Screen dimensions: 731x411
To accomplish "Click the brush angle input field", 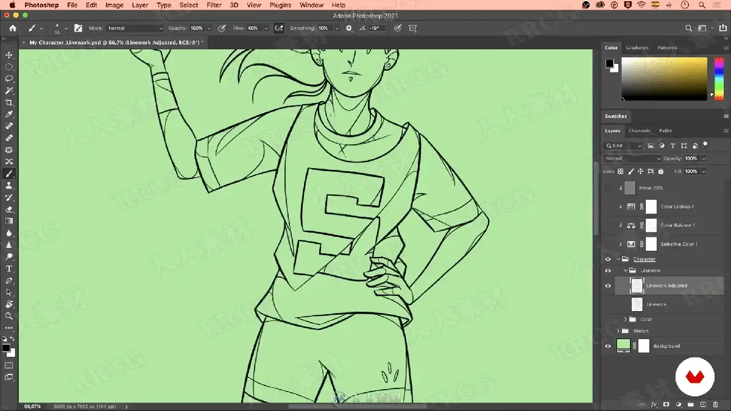I will click(378, 28).
